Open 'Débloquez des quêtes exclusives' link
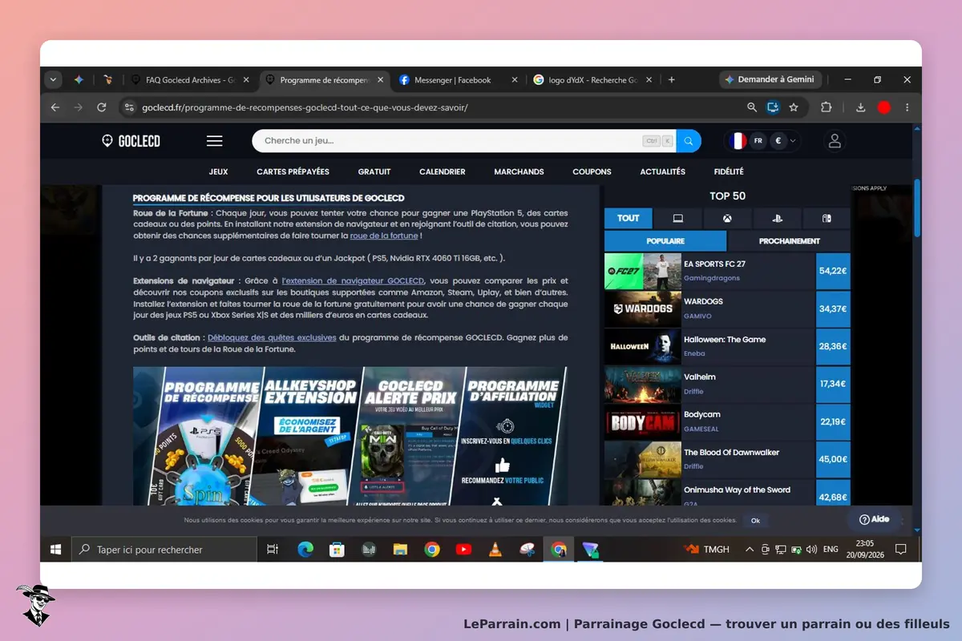The width and height of the screenshot is (962, 641). tap(272, 338)
